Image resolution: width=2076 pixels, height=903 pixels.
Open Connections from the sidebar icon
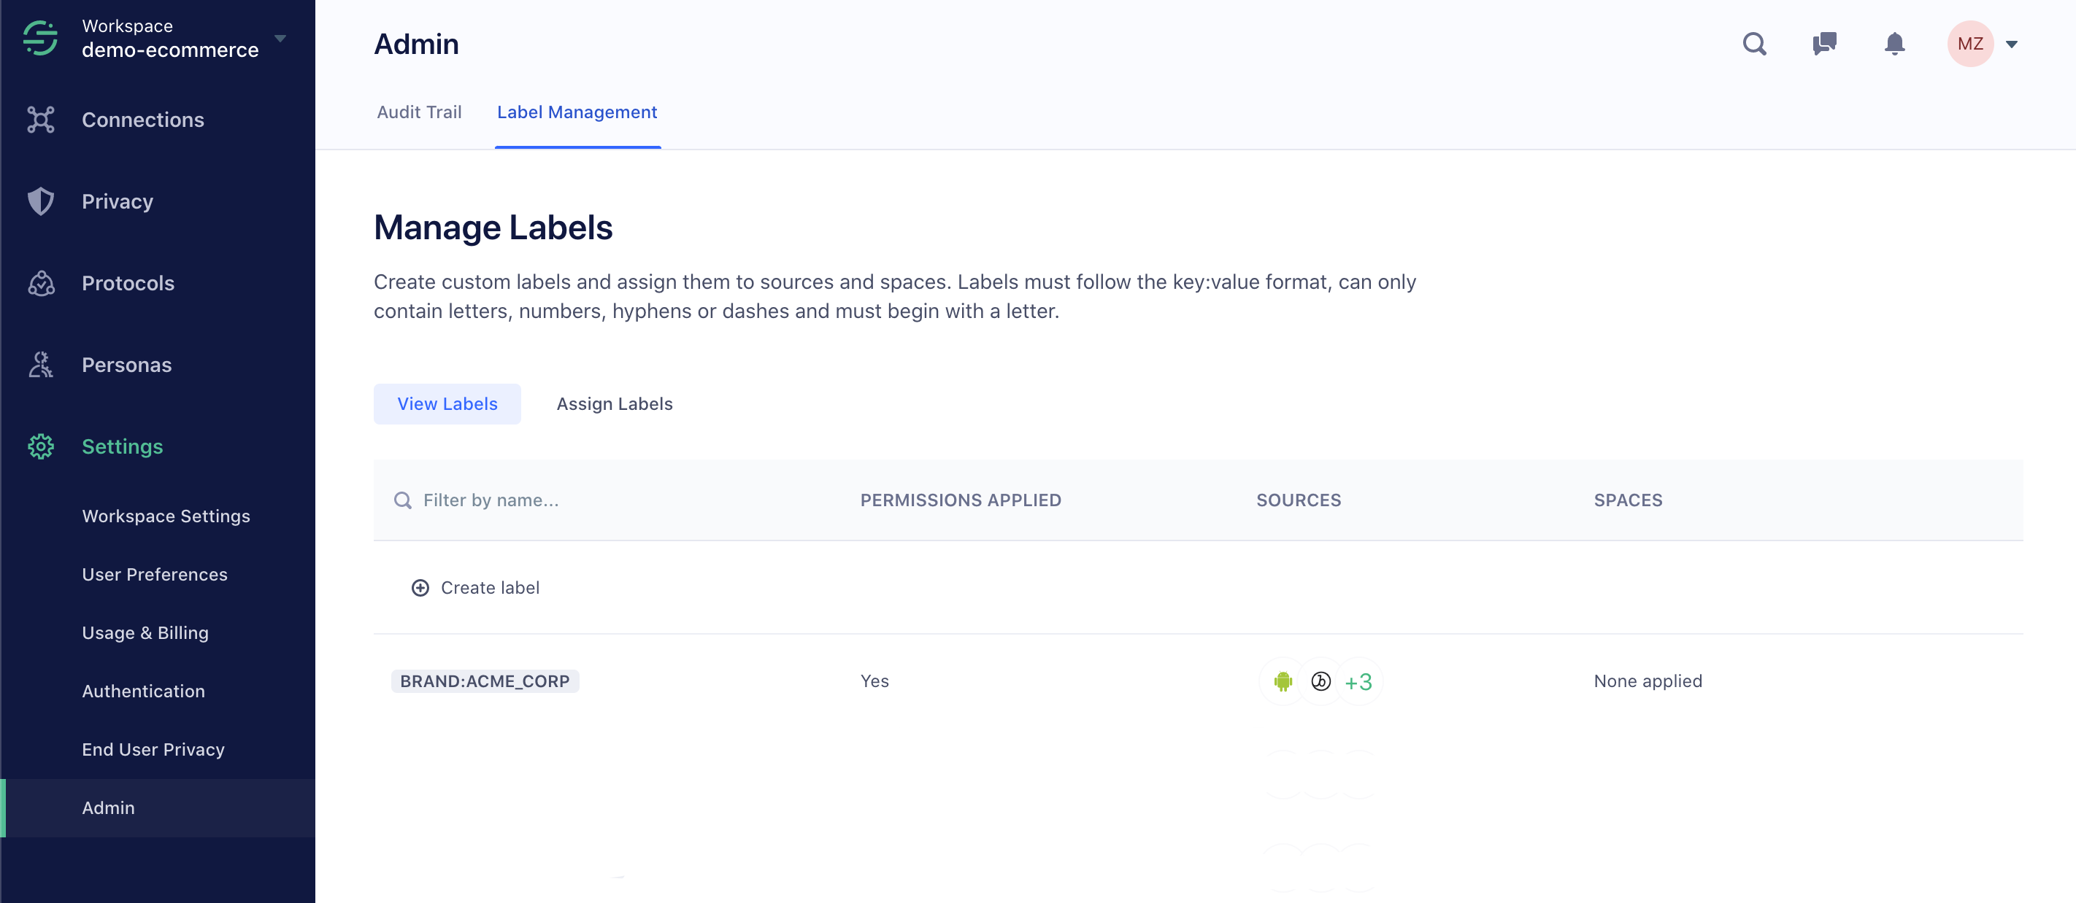40,120
